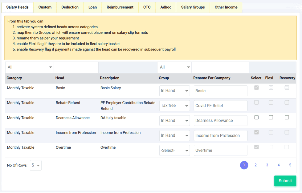The height and width of the screenshot is (193, 302).
Task: Open the No Of Rows dropdown
Action: tap(36, 165)
